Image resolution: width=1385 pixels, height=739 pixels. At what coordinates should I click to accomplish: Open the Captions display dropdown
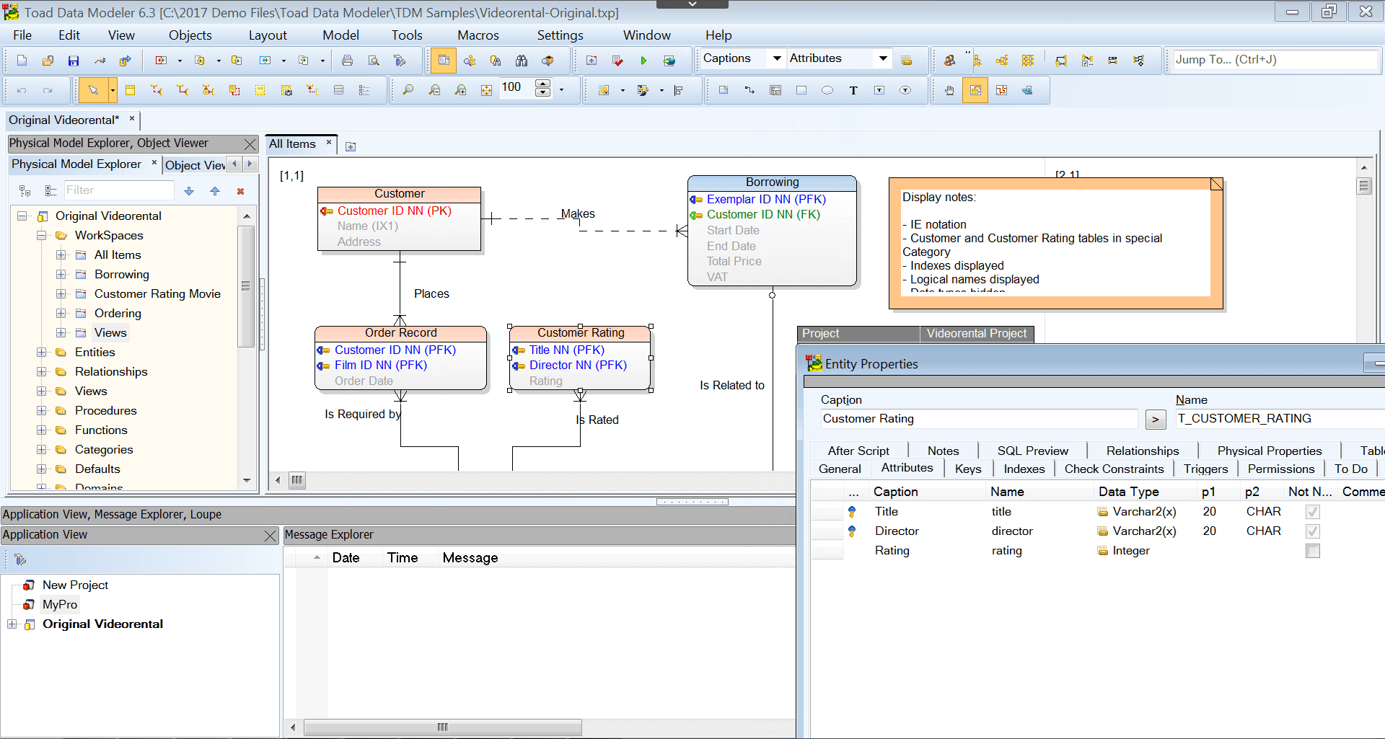point(778,58)
